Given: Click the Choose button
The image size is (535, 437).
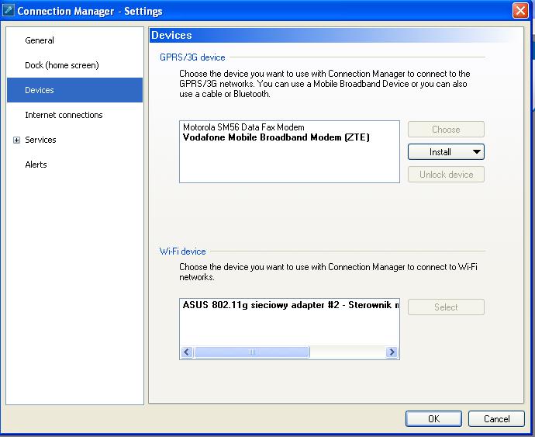Looking at the screenshot, I should (x=446, y=130).
